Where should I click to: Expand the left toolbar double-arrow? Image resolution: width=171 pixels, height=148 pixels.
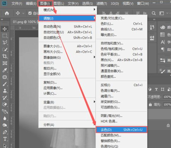pyautogui.click(x=2, y=19)
